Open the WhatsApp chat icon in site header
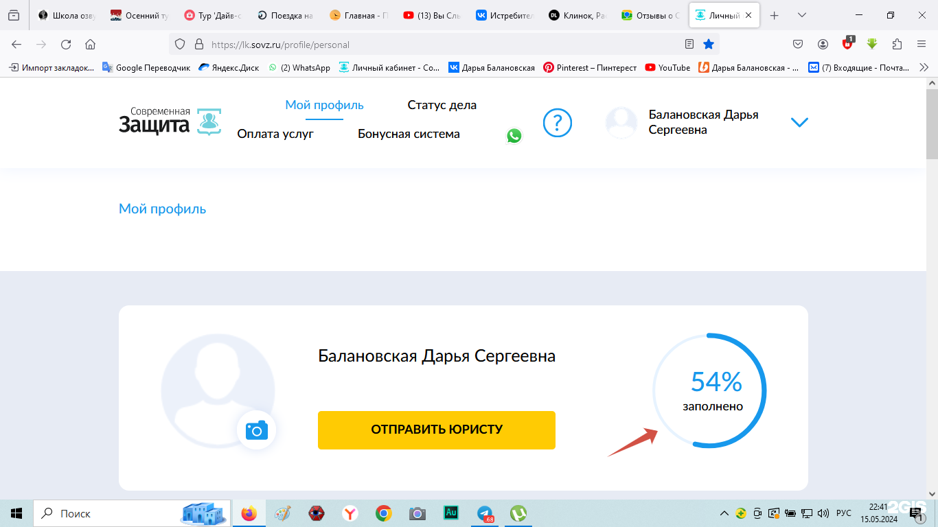938x527 pixels. [514, 136]
